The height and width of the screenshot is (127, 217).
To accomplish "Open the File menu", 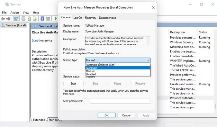I will (4, 13).
